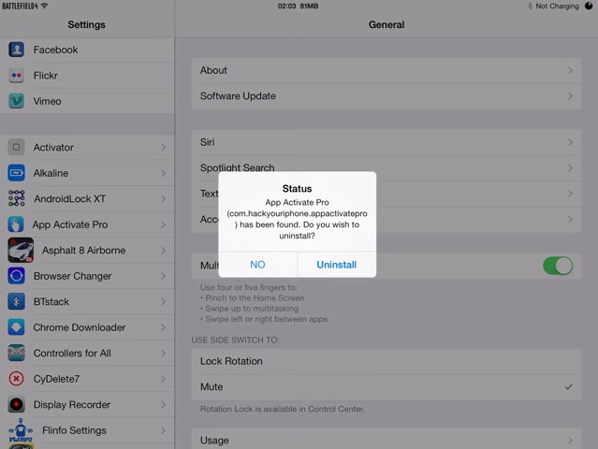Open the Flickr settings row
598x449 pixels.
(x=87, y=76)
